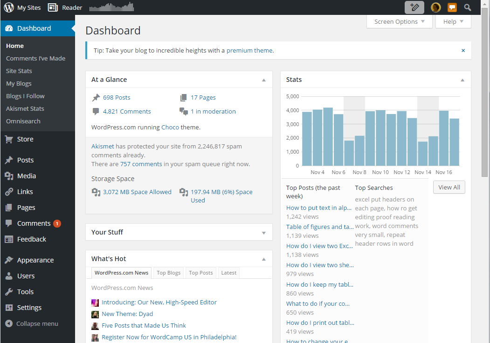490x343 pixels.
Task: Toggle the Stats panel arrow
Action: pos(462,80)
